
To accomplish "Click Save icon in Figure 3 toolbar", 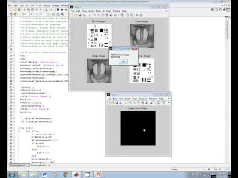I will [x=117, y=103].
